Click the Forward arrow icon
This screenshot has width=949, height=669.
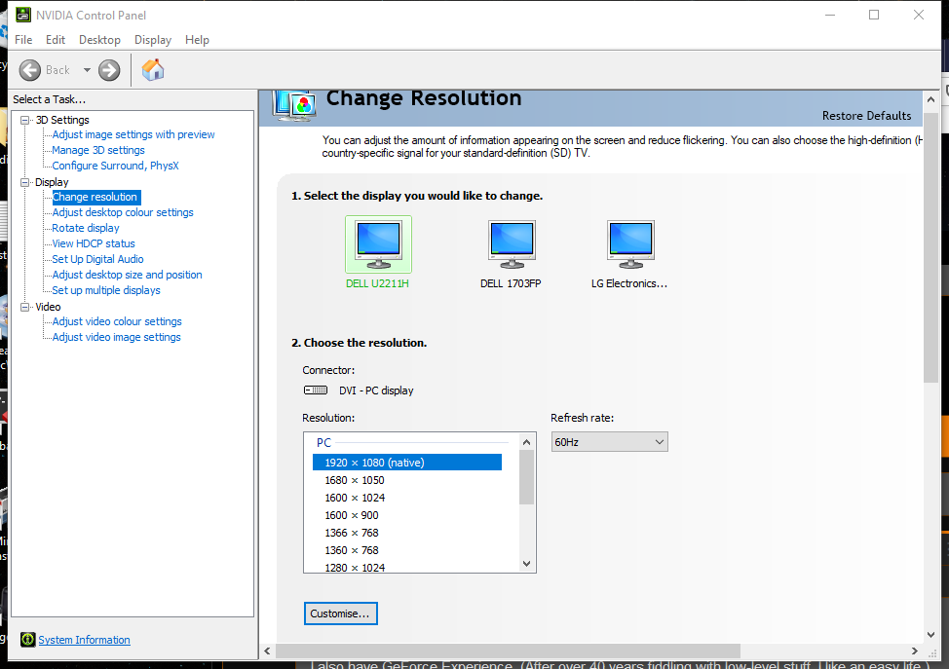point(109,70)
